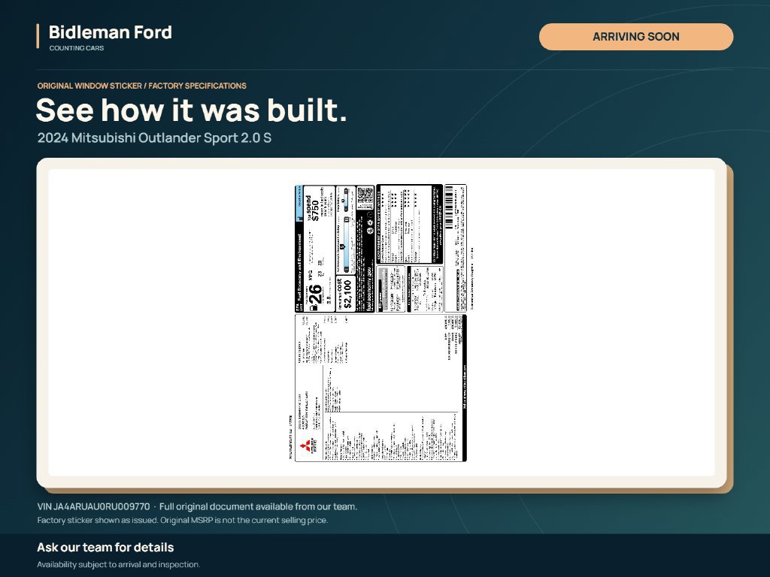
Task: Click the "ORIGINAL WINDOW STICKER / FACTORY SPECIFICATIONS" label
Action: tap(142, 86)
